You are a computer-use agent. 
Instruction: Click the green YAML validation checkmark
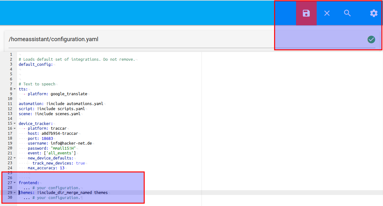pos(371,39)
